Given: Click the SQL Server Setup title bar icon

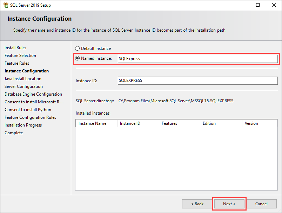Looking at the screenshot, I should point(6,5).
